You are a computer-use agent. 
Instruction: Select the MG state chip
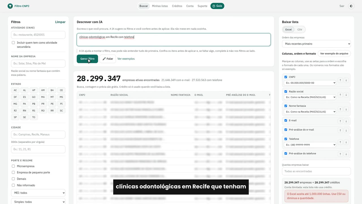15,104
